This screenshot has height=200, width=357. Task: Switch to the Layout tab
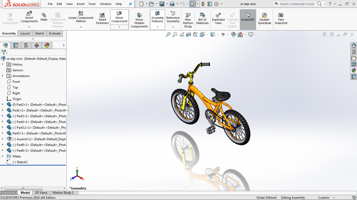25,33
